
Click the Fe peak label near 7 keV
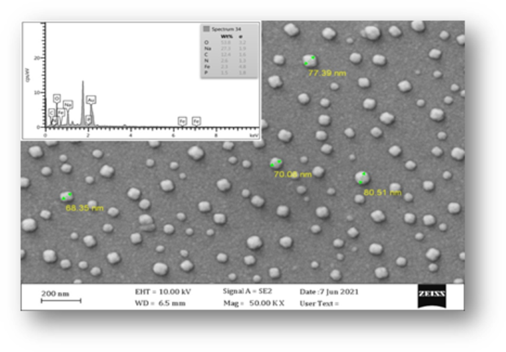(x=196, y=121)
